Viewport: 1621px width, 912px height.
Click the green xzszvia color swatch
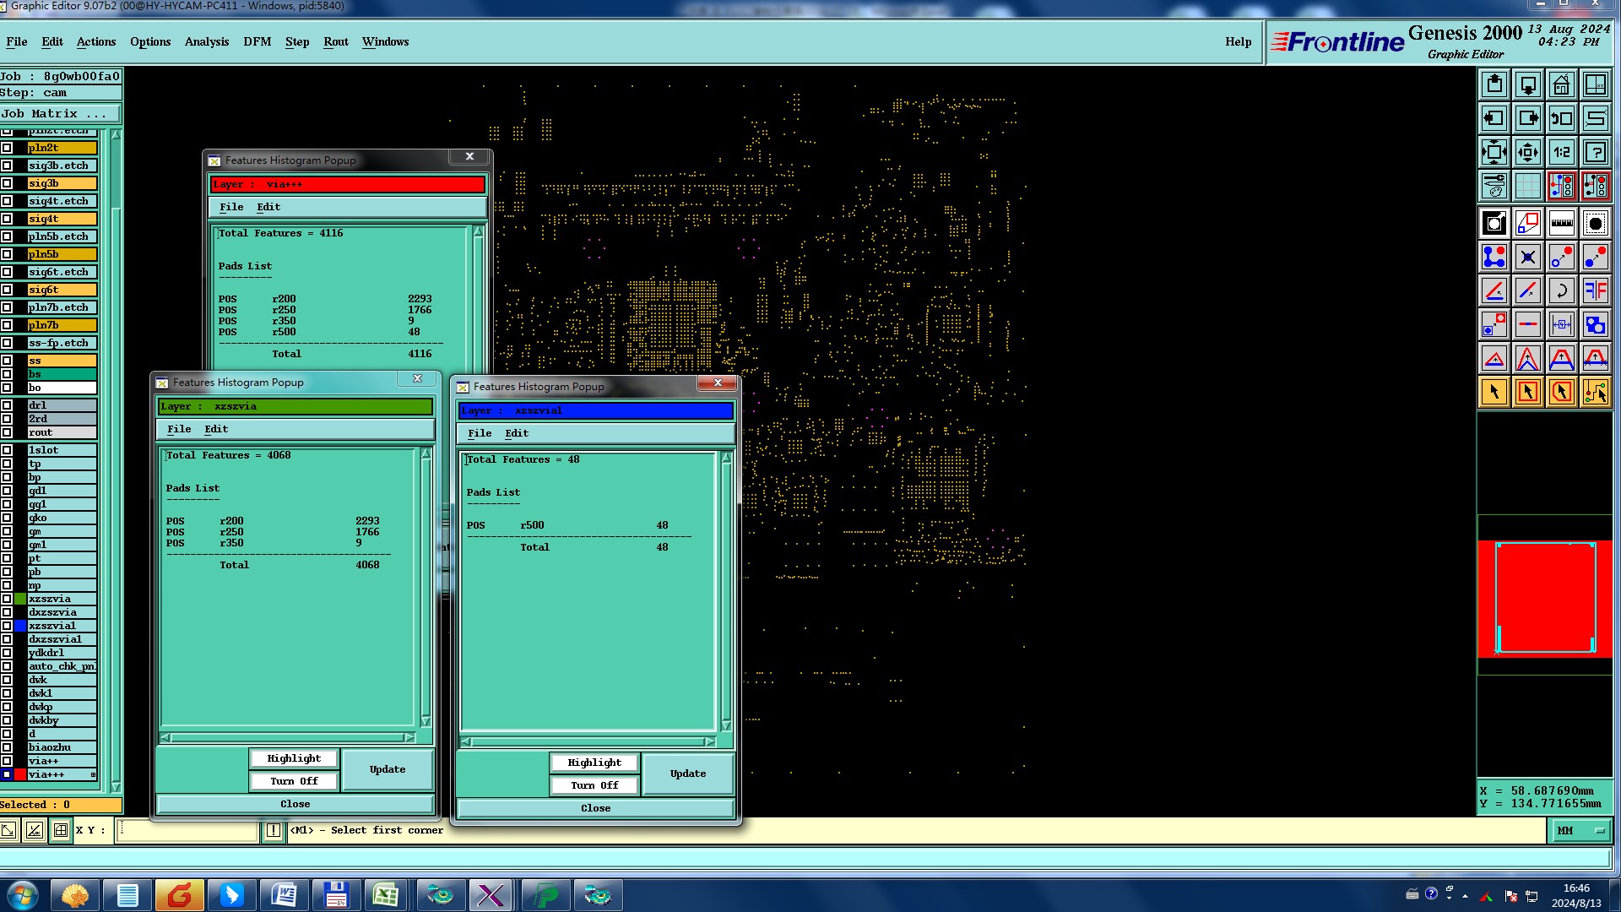20,599
